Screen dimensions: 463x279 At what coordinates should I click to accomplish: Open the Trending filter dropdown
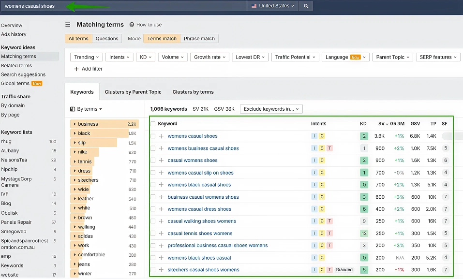pos(86,57)
